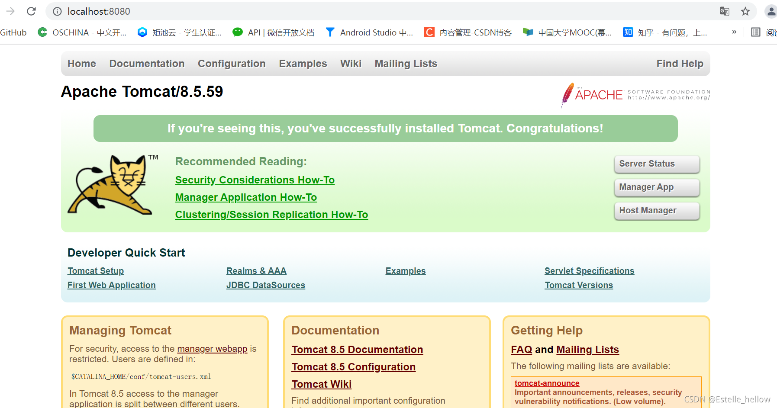Click the browser forward arrow
Viewport: 777px width, 408px height.
pos(10,11)
